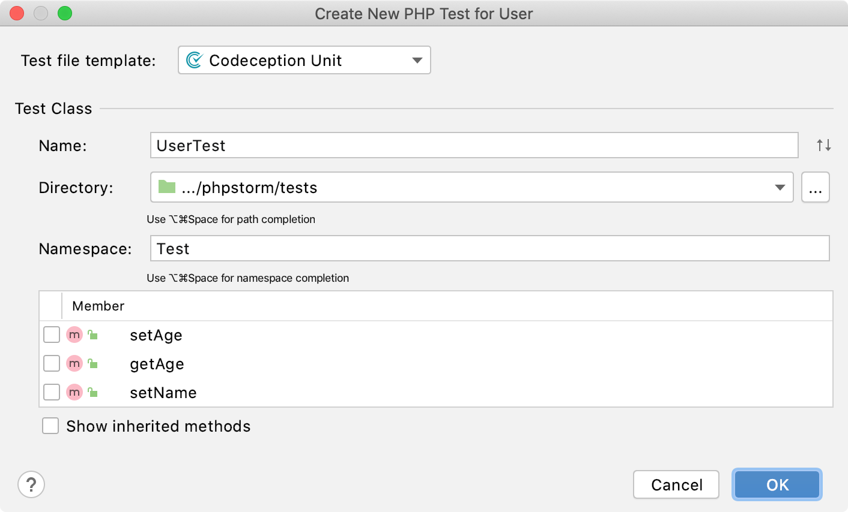The image size is (848, 512).
Task: Click inside the Name input showing UserTest
Action: pyautogui.click(x=420, y=145)
